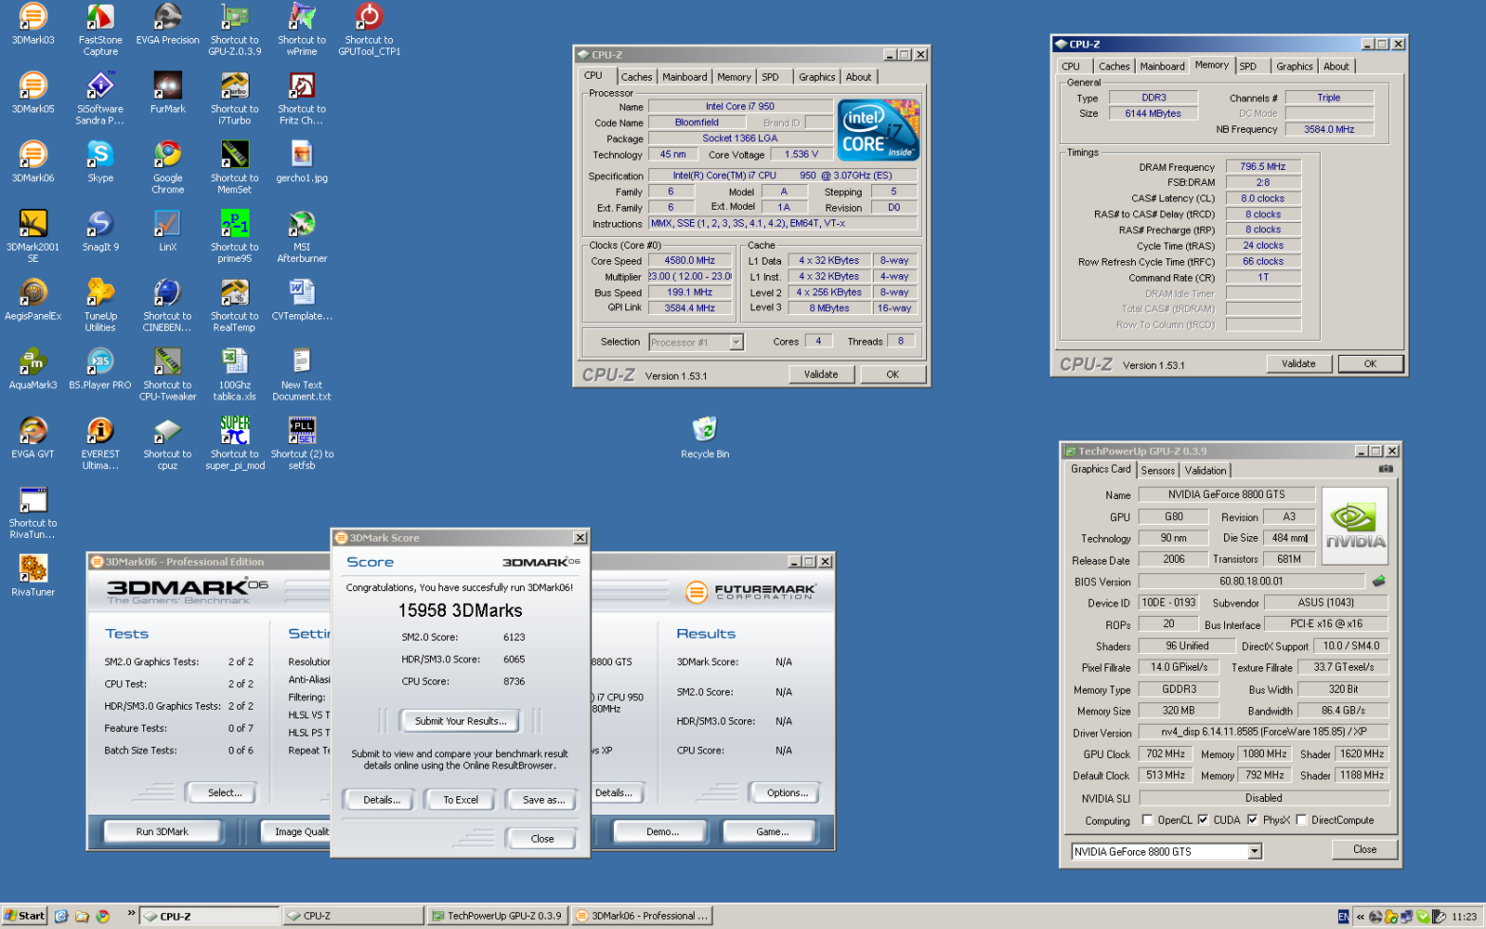The width and height of the screenshot is (1486, 929).
Task: Launch the EVGA Precision desktop icon
Action: pyautogui.click(x=167, y=25)
